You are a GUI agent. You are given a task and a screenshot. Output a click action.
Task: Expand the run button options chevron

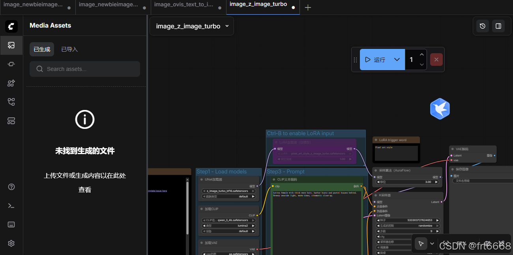[397, 60]
